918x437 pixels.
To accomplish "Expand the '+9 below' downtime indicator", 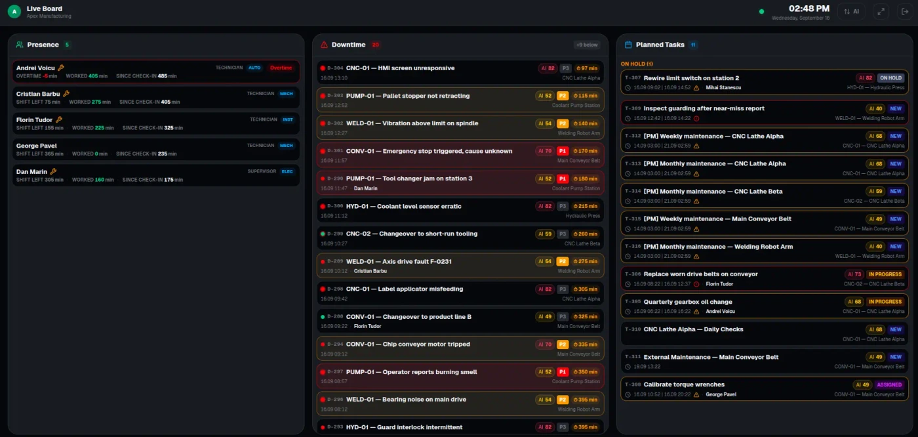I will tap(587, 45).
